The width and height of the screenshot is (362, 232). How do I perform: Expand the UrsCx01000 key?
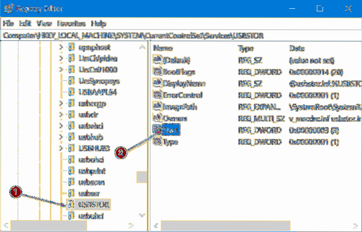click(x=61, y=69)
